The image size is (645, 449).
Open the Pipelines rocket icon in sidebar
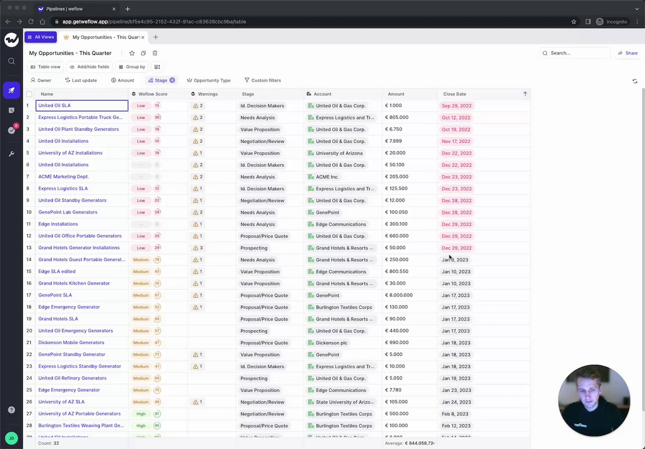point(11,90)
